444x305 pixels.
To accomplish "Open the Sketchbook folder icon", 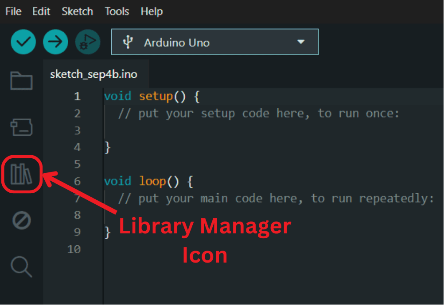I will (x=21, y=81).
